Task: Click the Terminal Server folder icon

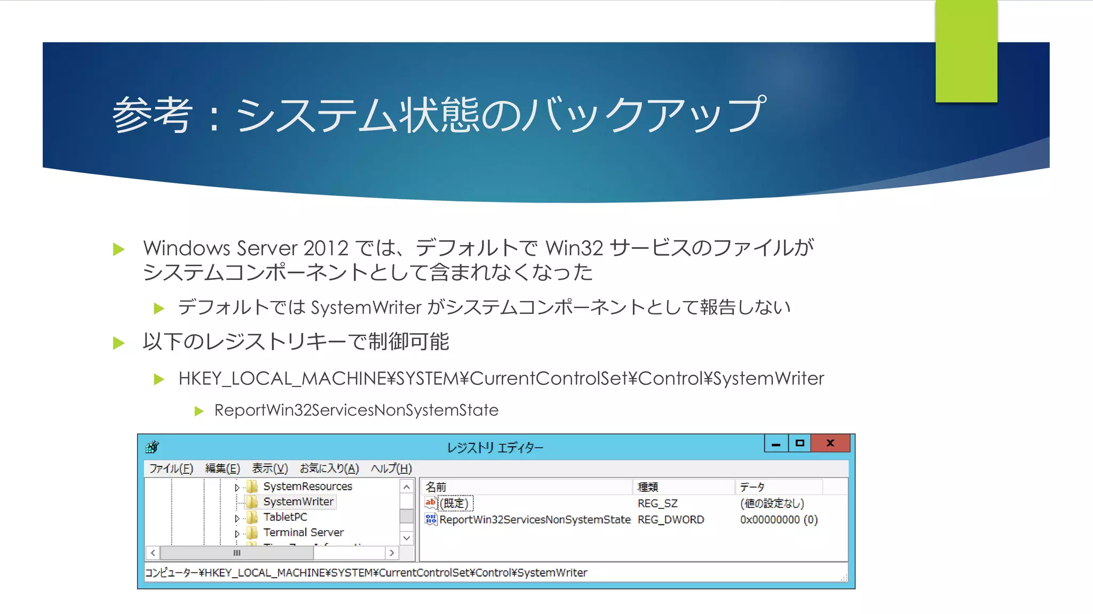Action: (x=252, y=532)
